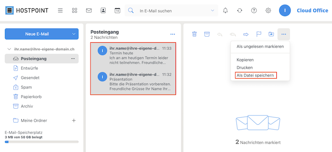Open Posteingang list options three dots
Viewport: 332px width, 152px height.
pos(173,34)
